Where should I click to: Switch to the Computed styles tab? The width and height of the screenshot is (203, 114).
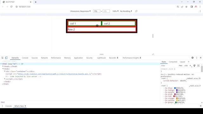173,62
